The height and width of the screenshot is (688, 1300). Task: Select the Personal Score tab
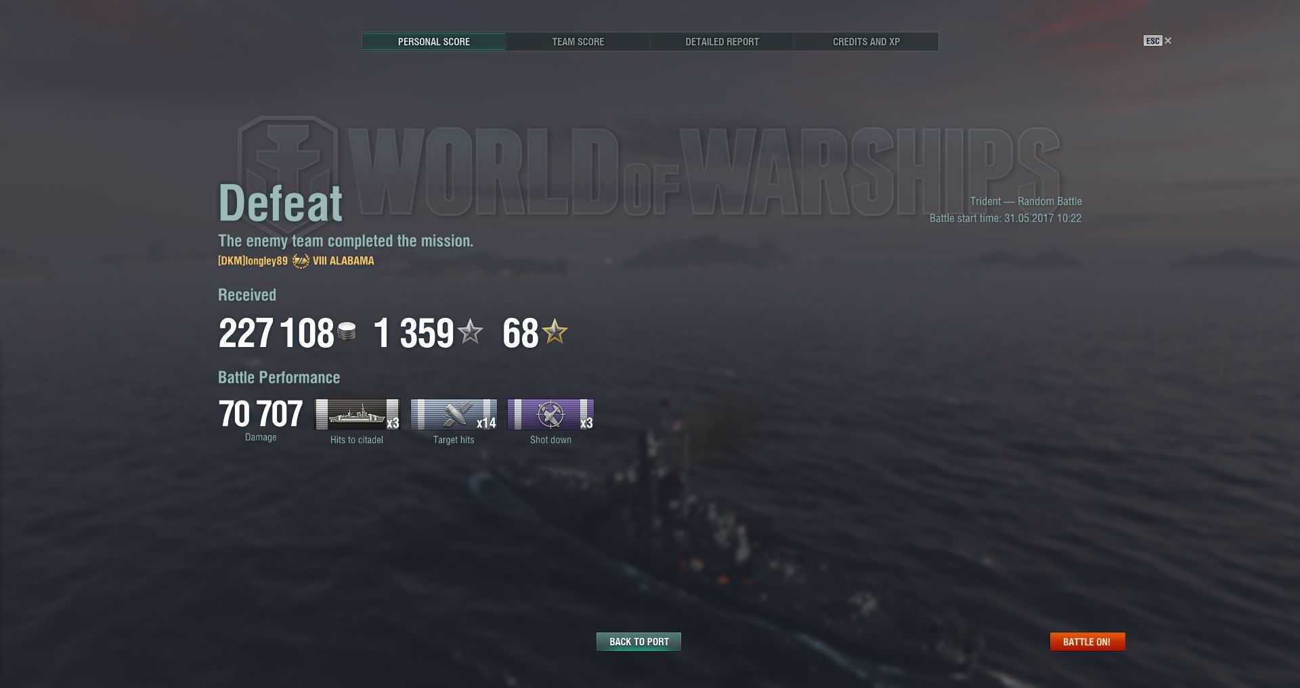click(x=433, y=41)
